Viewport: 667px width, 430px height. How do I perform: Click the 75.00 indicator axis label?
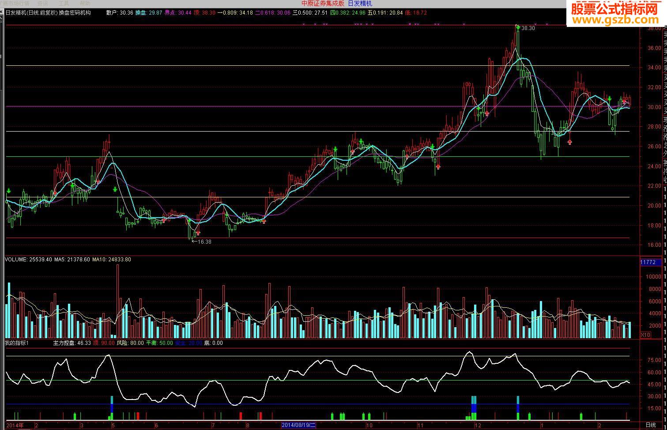pos(654,360)
